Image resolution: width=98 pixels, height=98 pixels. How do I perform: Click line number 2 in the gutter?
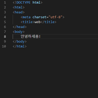tap(5, 7)
